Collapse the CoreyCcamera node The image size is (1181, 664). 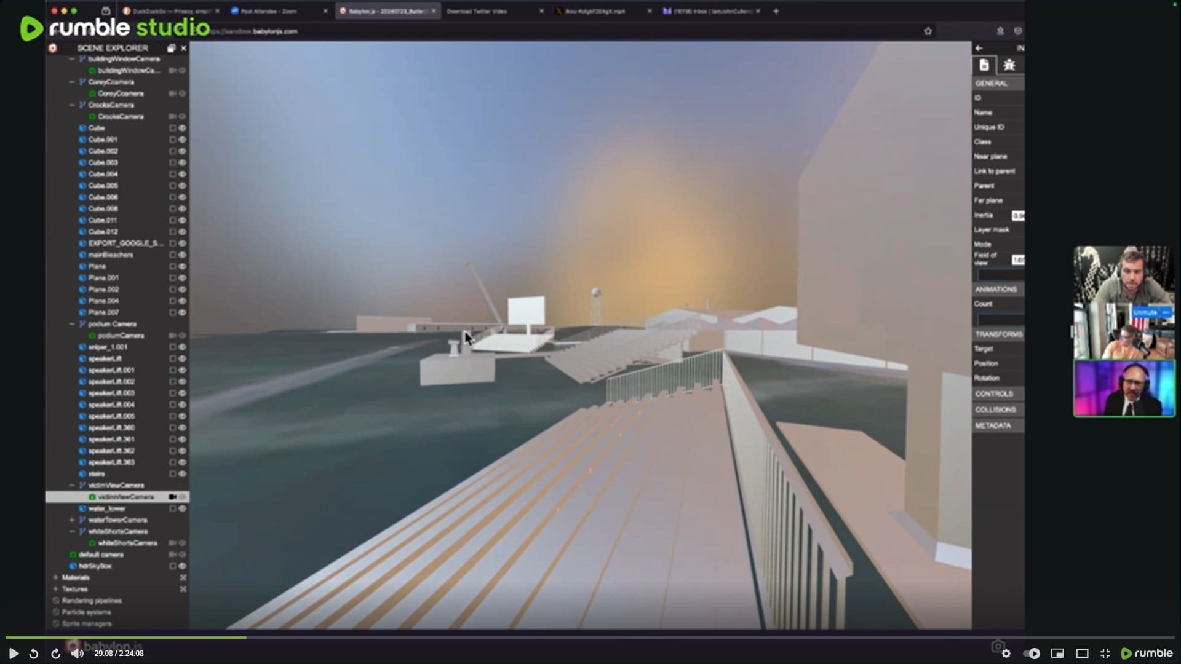(x=72, y=82)
